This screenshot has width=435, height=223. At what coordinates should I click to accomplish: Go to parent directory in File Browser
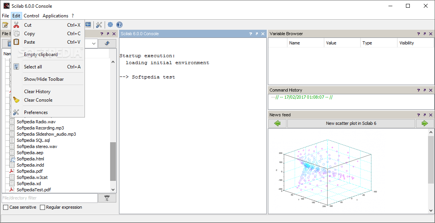[107, 43]
